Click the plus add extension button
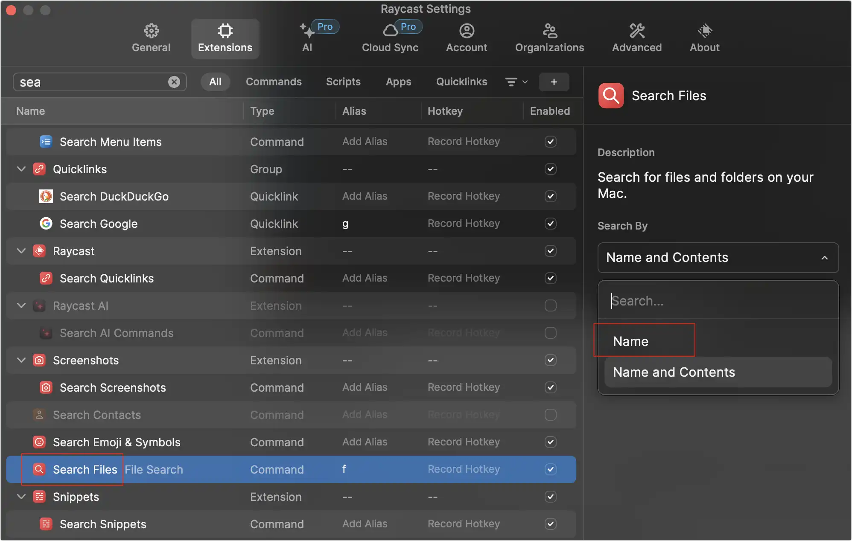 [554, 82]
